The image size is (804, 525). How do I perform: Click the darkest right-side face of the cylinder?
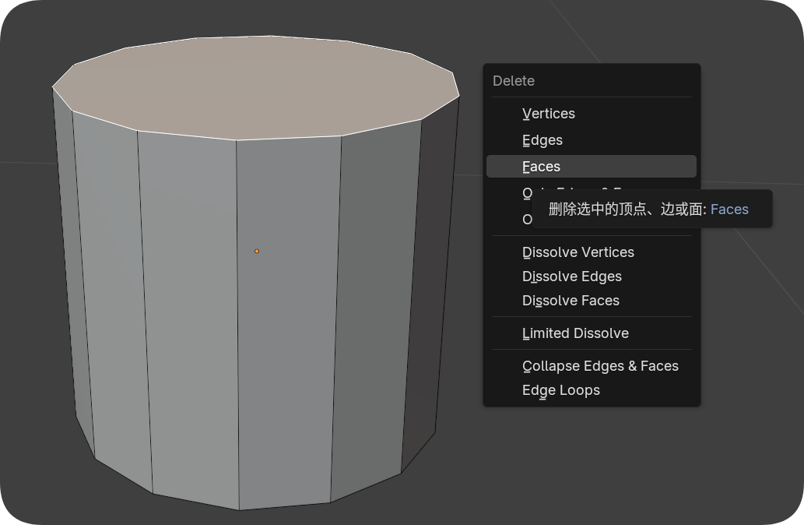(437, 280)
